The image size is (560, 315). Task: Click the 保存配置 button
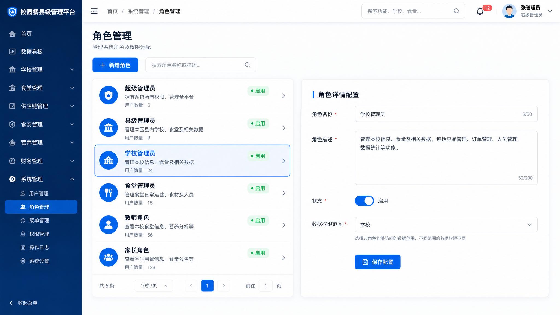pyautogui.click(x=378, y=262)
